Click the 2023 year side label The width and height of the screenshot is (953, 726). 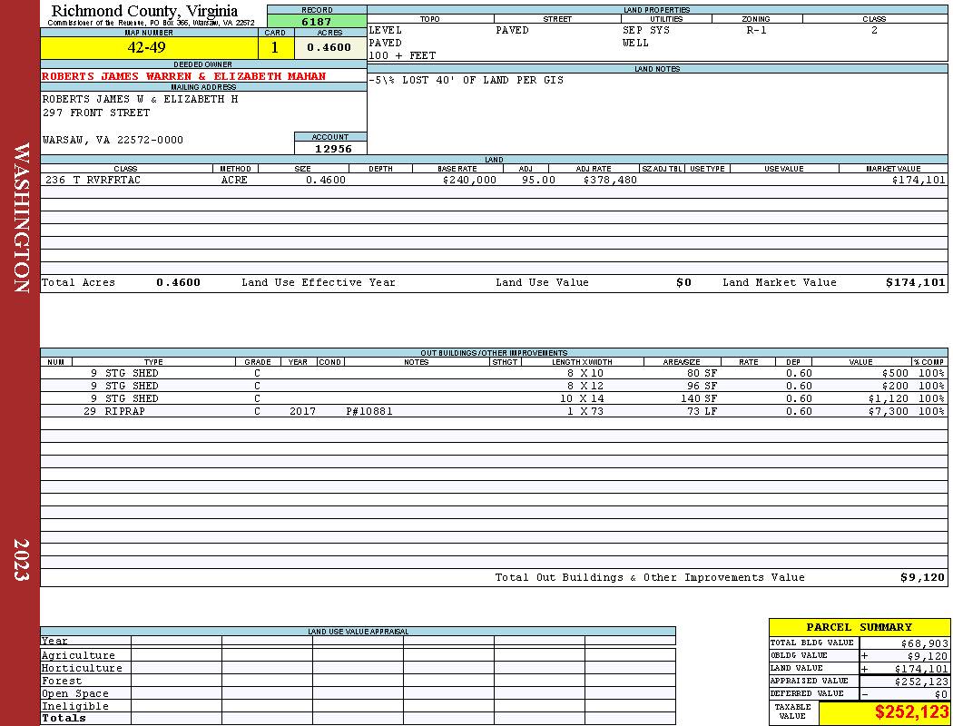pos(21,560)
